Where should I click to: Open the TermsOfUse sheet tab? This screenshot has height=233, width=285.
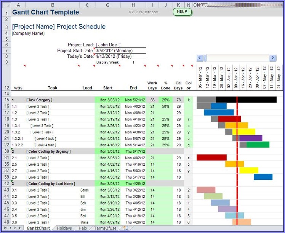tap(106, 228)
